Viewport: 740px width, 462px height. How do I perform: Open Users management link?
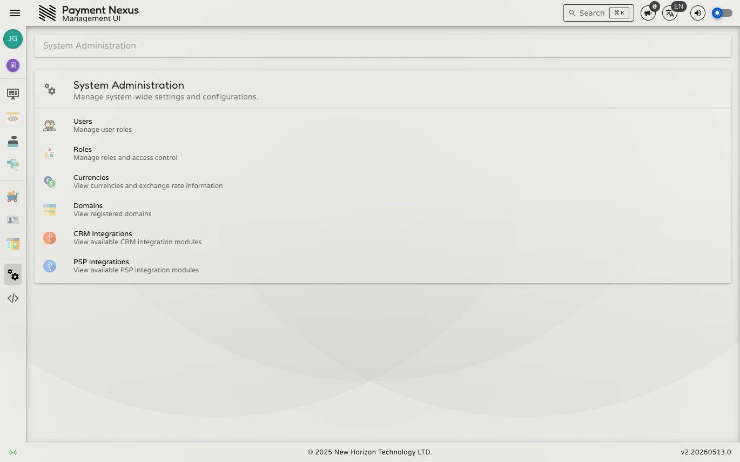pyautogui.click(x=383, y=125)
